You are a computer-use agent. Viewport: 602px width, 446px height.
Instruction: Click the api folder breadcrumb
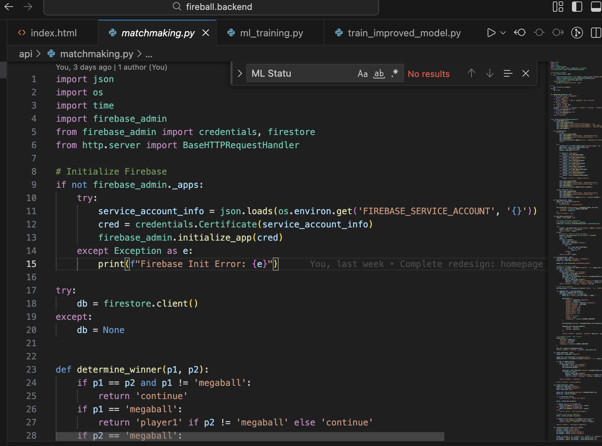tap(26, 54)
